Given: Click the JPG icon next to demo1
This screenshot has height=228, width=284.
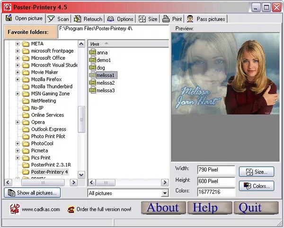Looking at the screenshot, I should click(x=92, y=60).
